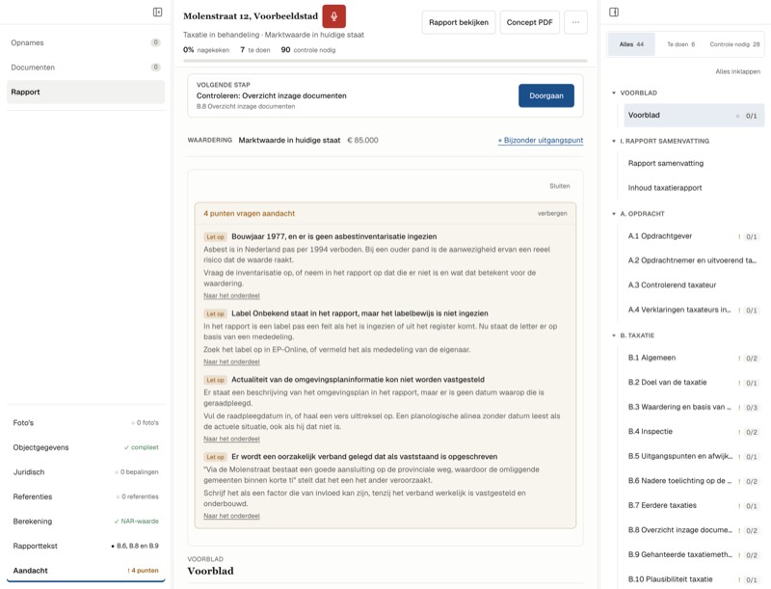Start voice recording with red microphone button

coord(333,16)
